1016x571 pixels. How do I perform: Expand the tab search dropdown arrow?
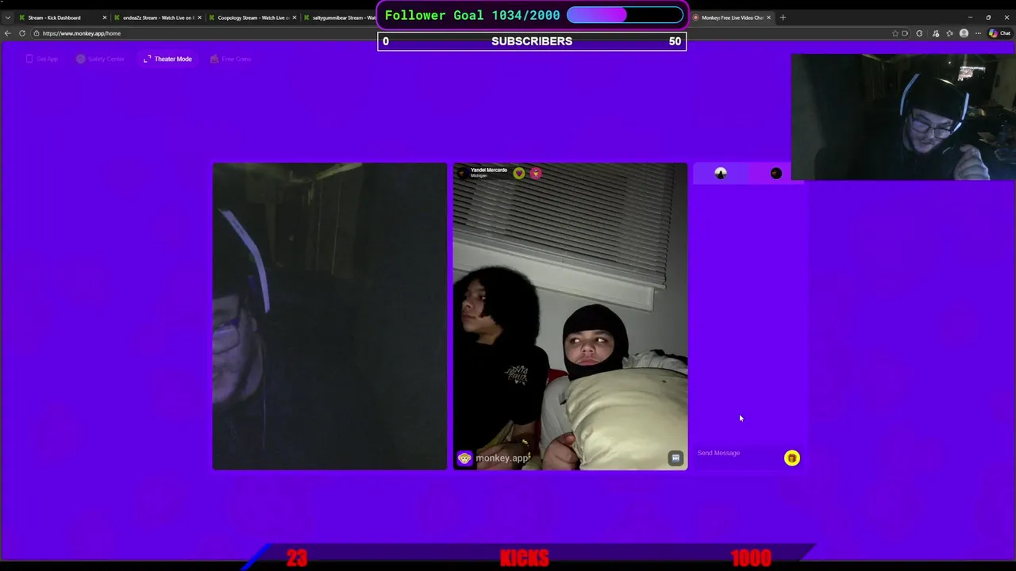(x=8, y=17)
